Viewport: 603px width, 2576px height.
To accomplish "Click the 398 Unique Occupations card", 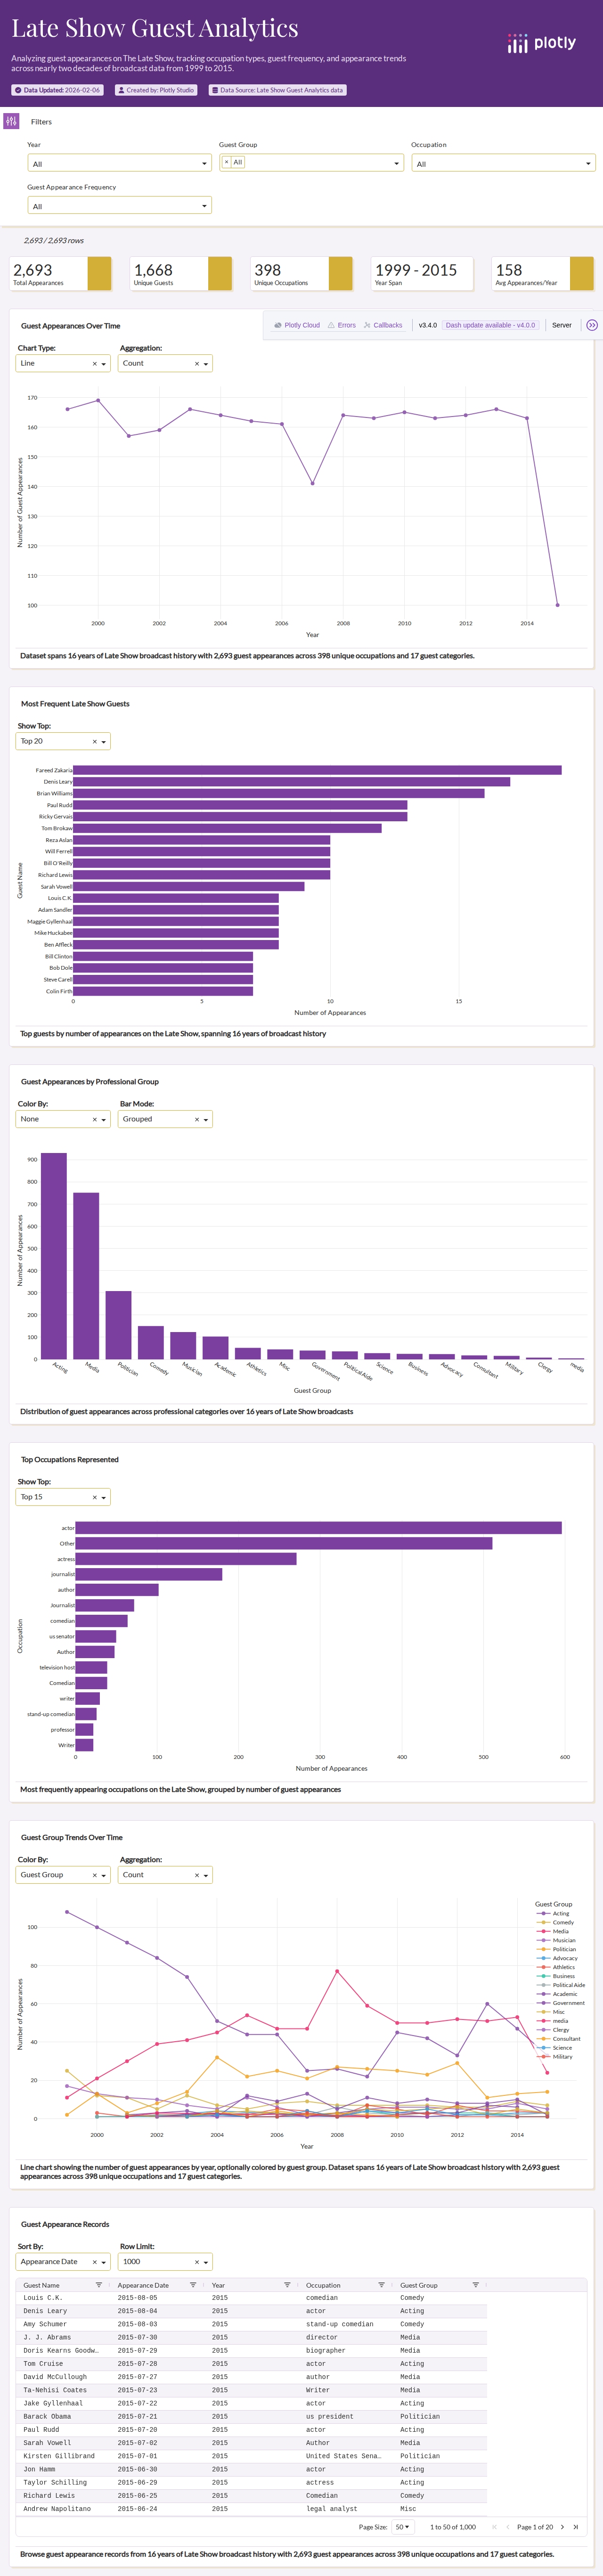I will click(302, 274).
